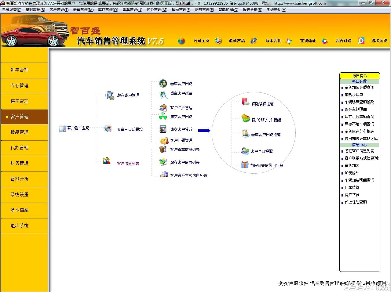Open 库存车辆明细 in daily tips
The width and height of the screenshot is (391, 292).
(x=356, y=109)
